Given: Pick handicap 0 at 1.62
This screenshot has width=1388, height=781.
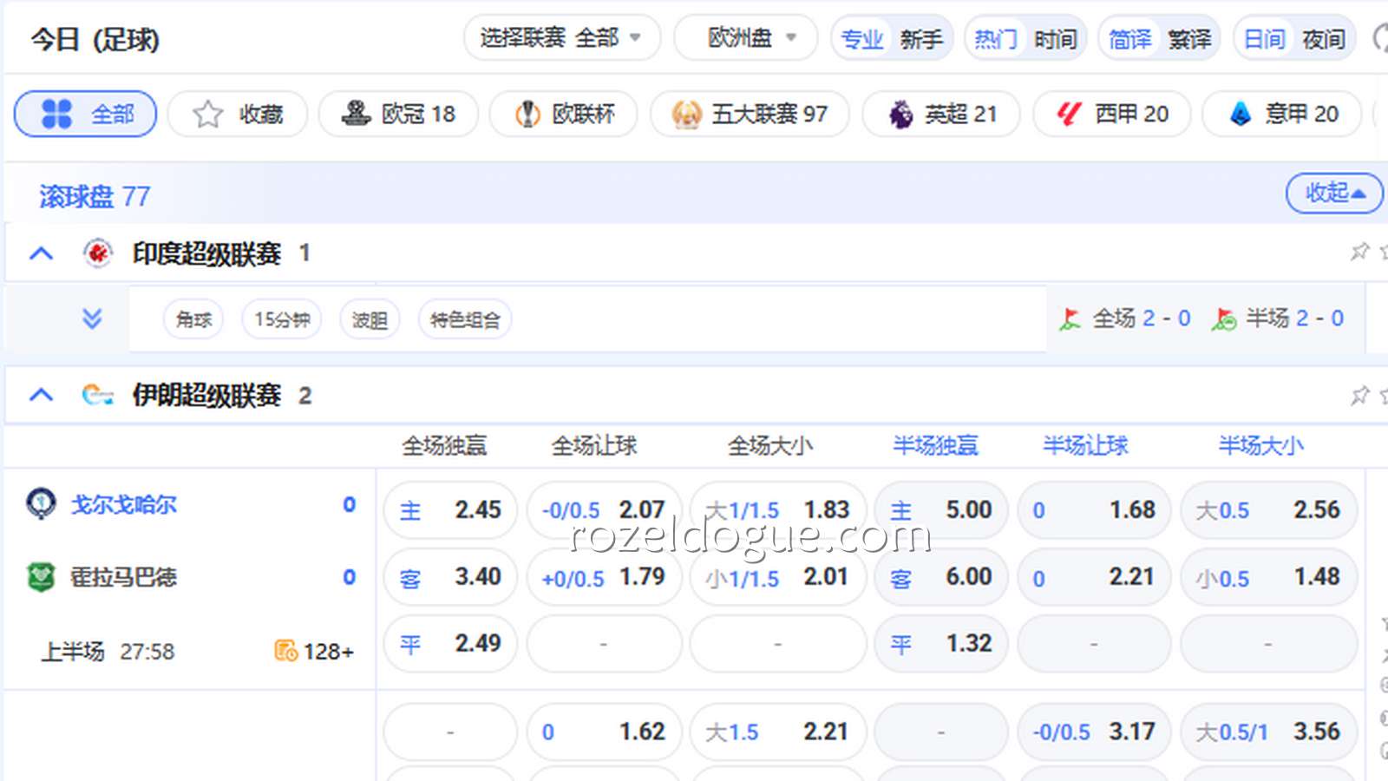Looking at the screenshot, I should click(604, 732).
